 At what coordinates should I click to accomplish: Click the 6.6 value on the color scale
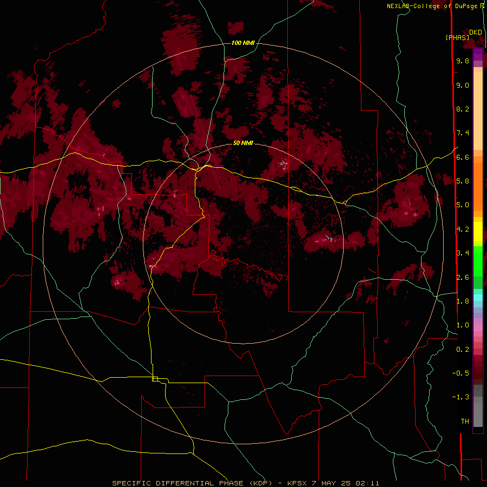pos(463,157)
